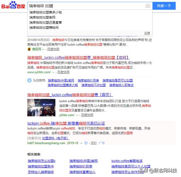Open 百度快照 for yklide.com result
Image resolution: width=181 pixels, height=177 pixels.
pos(87,115)
